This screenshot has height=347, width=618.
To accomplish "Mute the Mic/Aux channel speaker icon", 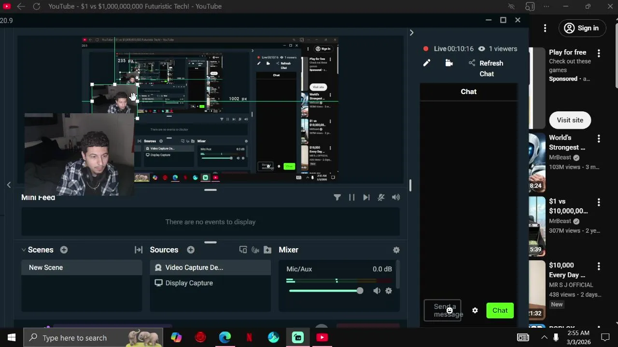I will (377, 291).
